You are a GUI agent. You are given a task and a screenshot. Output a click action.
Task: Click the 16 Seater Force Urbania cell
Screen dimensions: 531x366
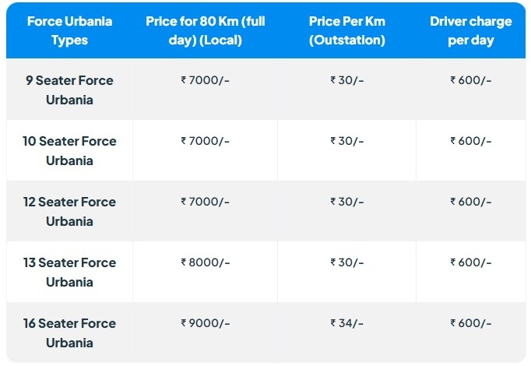[69, 333]
